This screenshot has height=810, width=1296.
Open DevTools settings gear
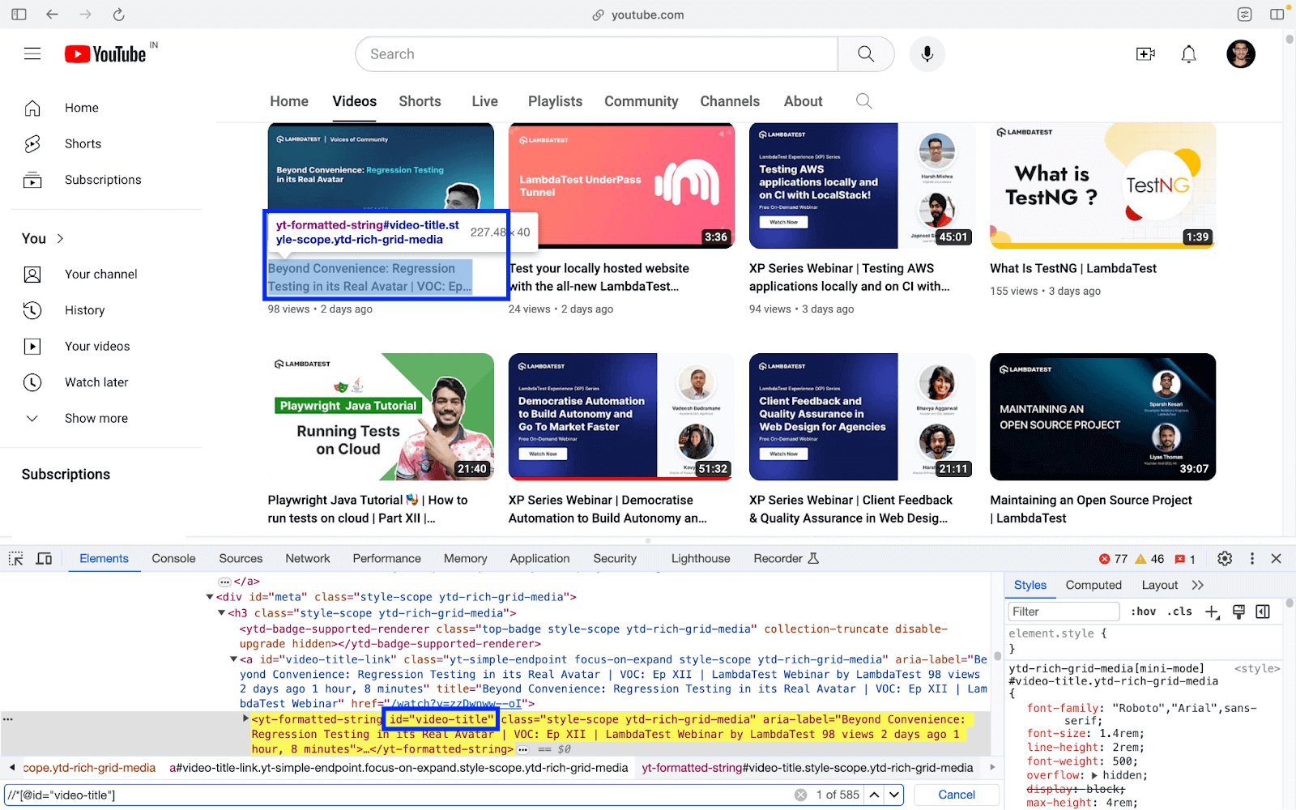coord(1225,559)
